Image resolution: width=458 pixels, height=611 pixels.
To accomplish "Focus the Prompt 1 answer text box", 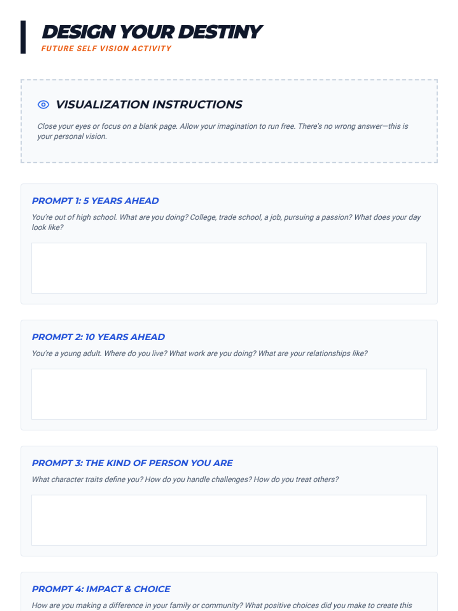I will (229, 268).
